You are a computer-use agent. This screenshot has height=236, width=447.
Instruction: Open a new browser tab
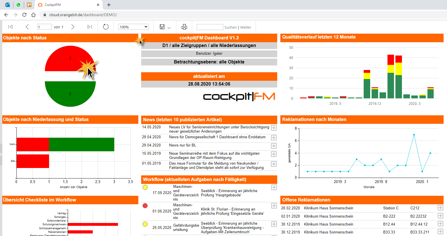[x=109, y=5]
